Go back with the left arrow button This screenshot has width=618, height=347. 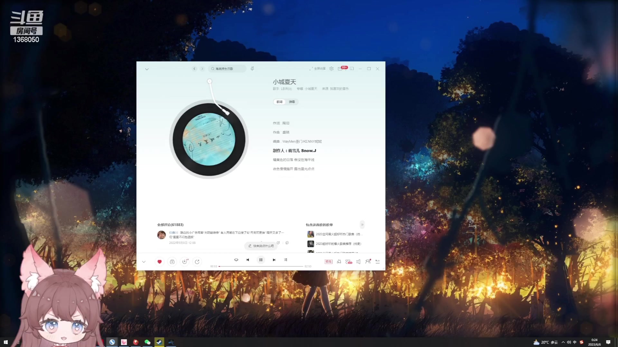(x=194, y=69)
